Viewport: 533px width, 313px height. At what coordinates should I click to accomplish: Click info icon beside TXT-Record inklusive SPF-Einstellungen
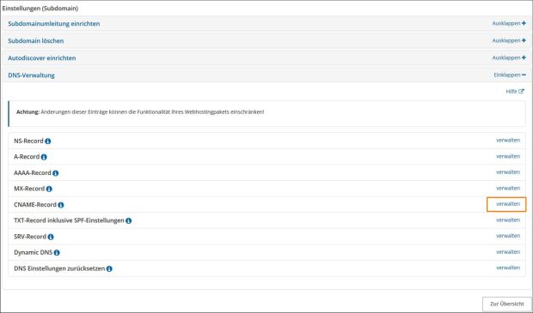(x=128, y=220)
